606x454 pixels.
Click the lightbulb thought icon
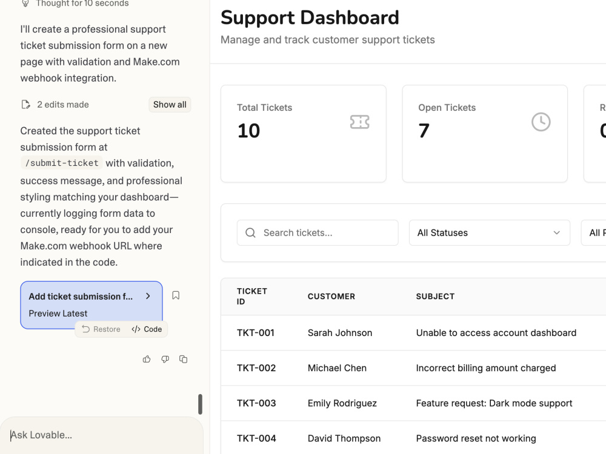(25, 3)
